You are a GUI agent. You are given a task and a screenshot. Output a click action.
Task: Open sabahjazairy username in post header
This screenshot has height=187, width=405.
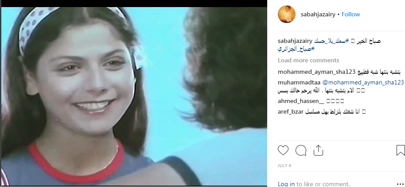pos(318,15)
